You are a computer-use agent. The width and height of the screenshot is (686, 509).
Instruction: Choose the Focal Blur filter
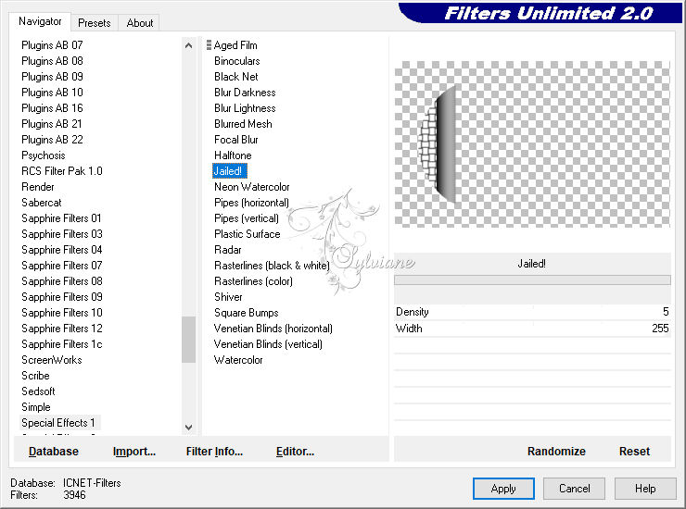click(236, 140)
